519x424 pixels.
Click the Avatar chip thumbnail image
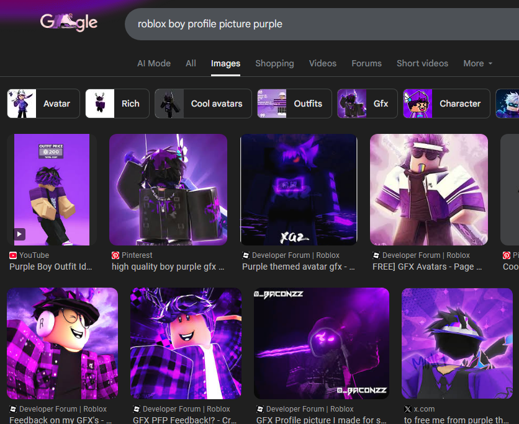tap(22, 104)
